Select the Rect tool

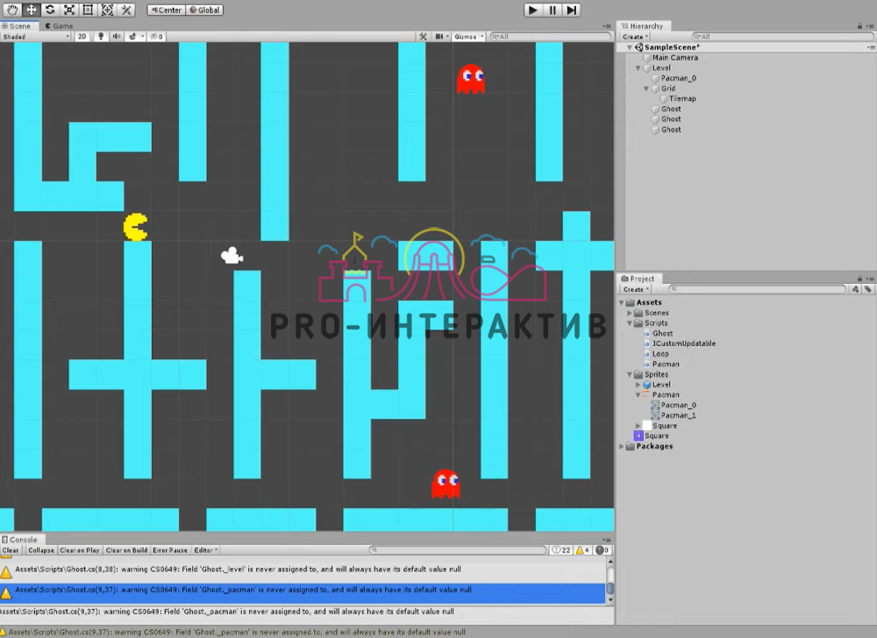tap(89, 10)
